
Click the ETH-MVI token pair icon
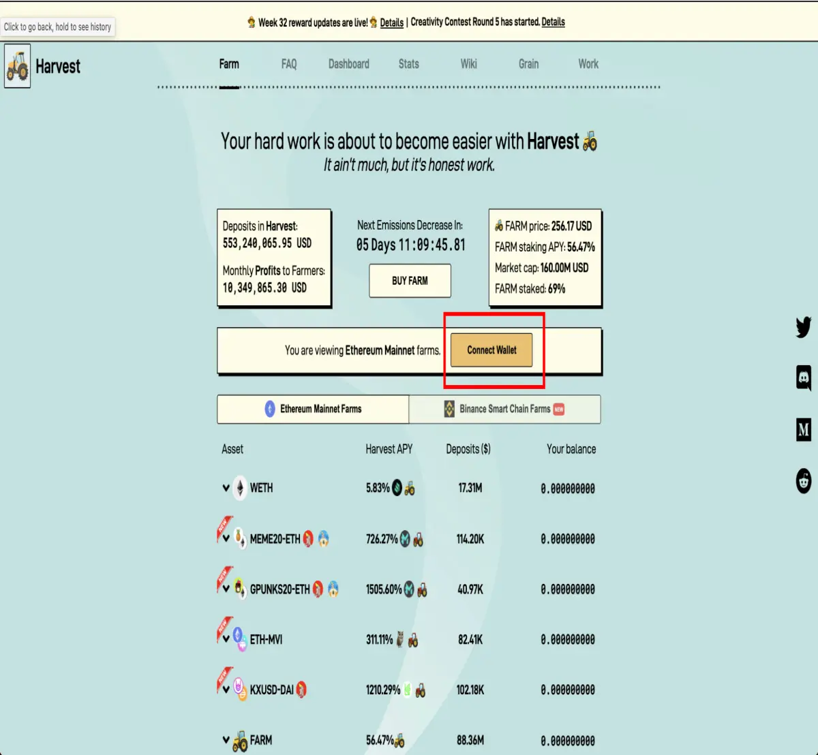(239, 638)
